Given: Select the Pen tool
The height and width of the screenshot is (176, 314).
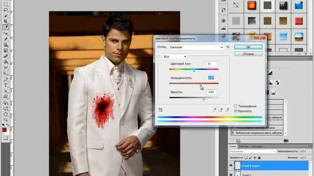Looking at the screenshot, I should pyautogui.click(x=5, y=79).
